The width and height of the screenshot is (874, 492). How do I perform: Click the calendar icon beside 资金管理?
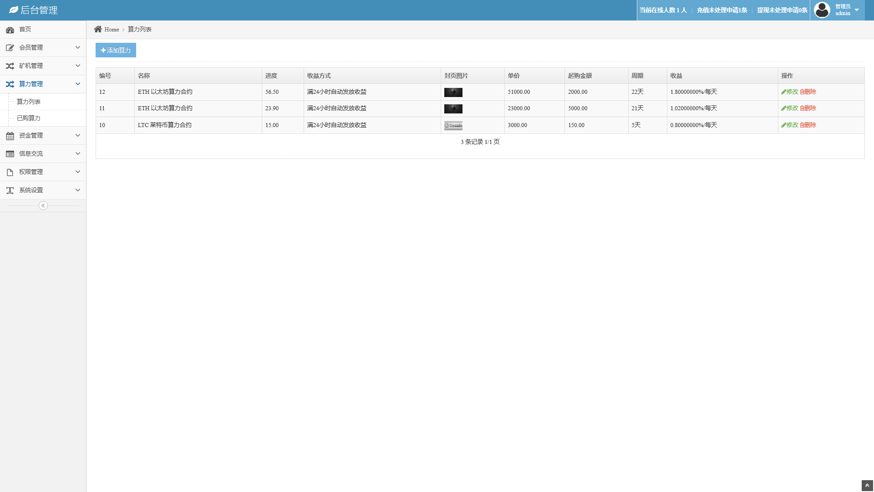tap(10, 136)
